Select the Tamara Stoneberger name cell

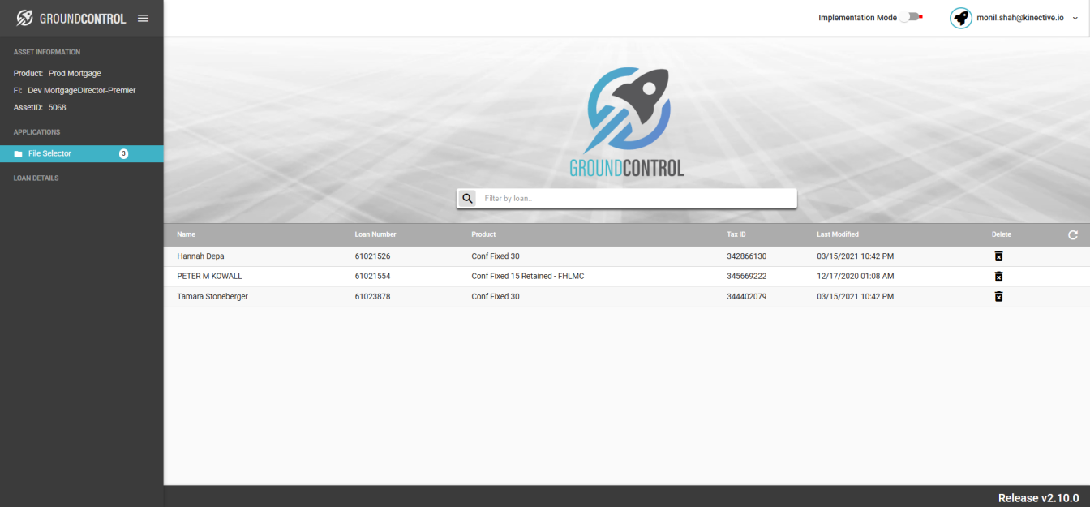point(212,297)
